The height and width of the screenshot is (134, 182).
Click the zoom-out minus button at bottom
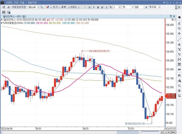pyautogui.click(x=165, y=132)
